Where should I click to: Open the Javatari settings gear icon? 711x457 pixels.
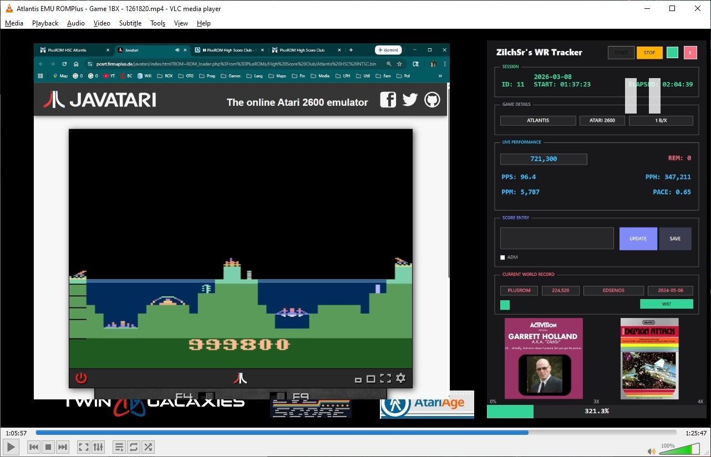pyautogui.click(x=400, y=378)
